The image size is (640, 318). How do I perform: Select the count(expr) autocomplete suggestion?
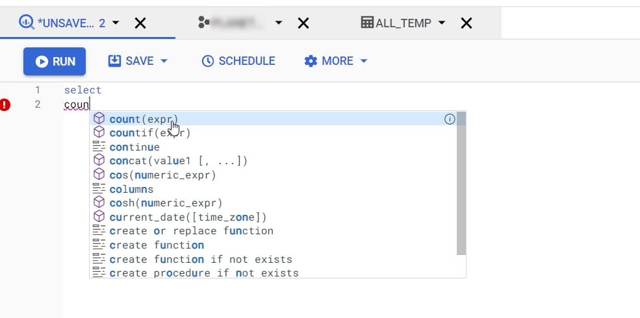pyautogui.click(x=143, y=119)
